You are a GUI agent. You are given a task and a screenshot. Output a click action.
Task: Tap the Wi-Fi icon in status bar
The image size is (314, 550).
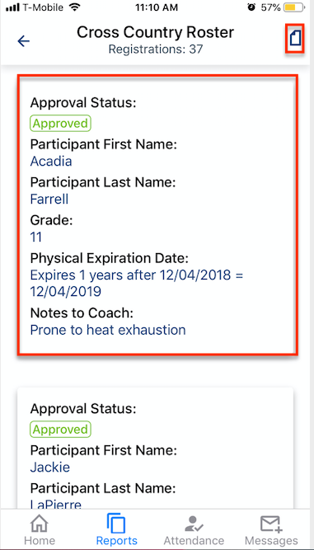74,7
